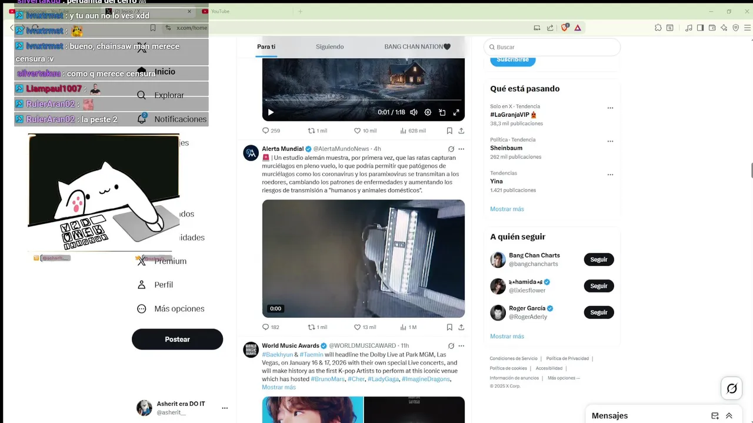Show more trends under Qué está pasando
This screenshot has width=753, height=423.
tap(507, 209)
